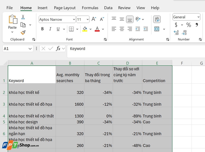The image size is (205, 152).
Task: Confirm entry with the checkmark icon
Action: pyautogui.click(x=50, y=49)
